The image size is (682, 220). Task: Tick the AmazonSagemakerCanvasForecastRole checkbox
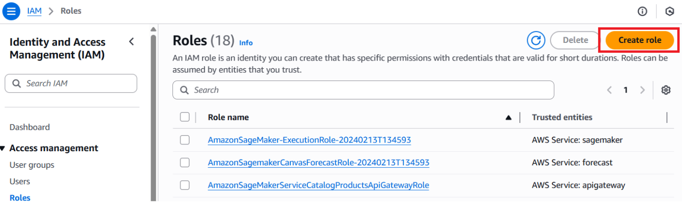185,162
